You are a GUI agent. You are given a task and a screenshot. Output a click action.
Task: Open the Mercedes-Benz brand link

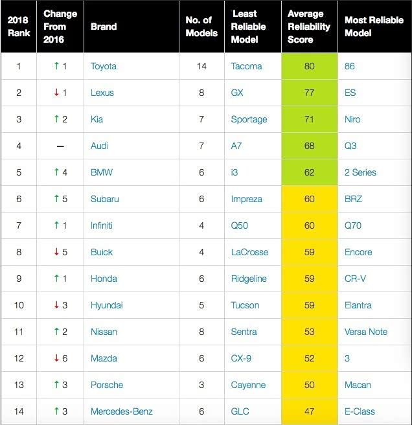pos(121,411)
